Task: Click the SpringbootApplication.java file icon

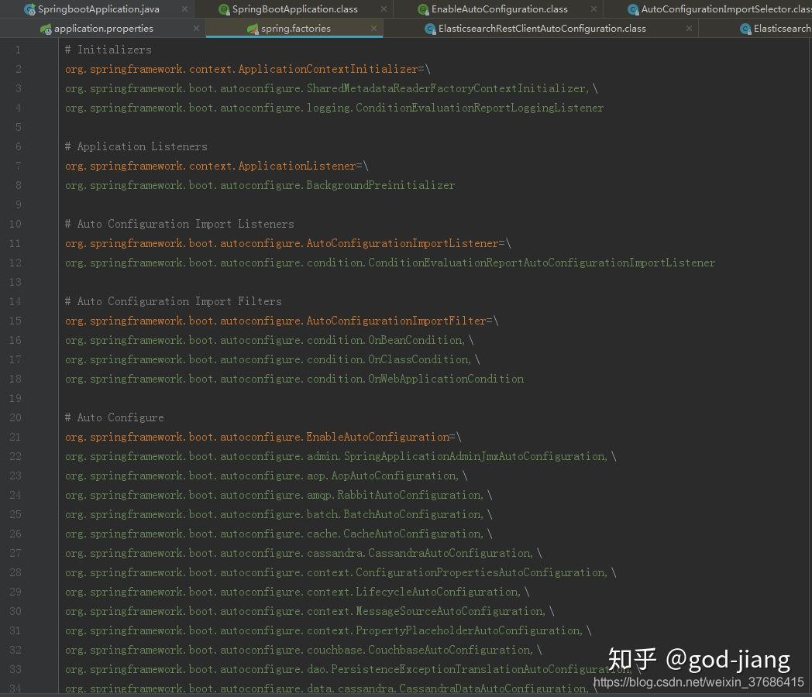Action: [x=30, y=9]
